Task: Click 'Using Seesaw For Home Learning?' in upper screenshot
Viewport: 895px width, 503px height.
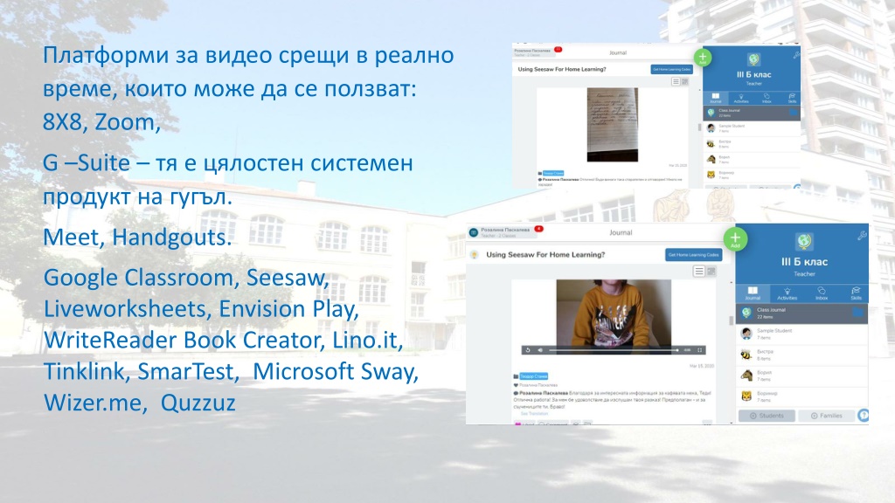Action: click(x=562, y=70)
